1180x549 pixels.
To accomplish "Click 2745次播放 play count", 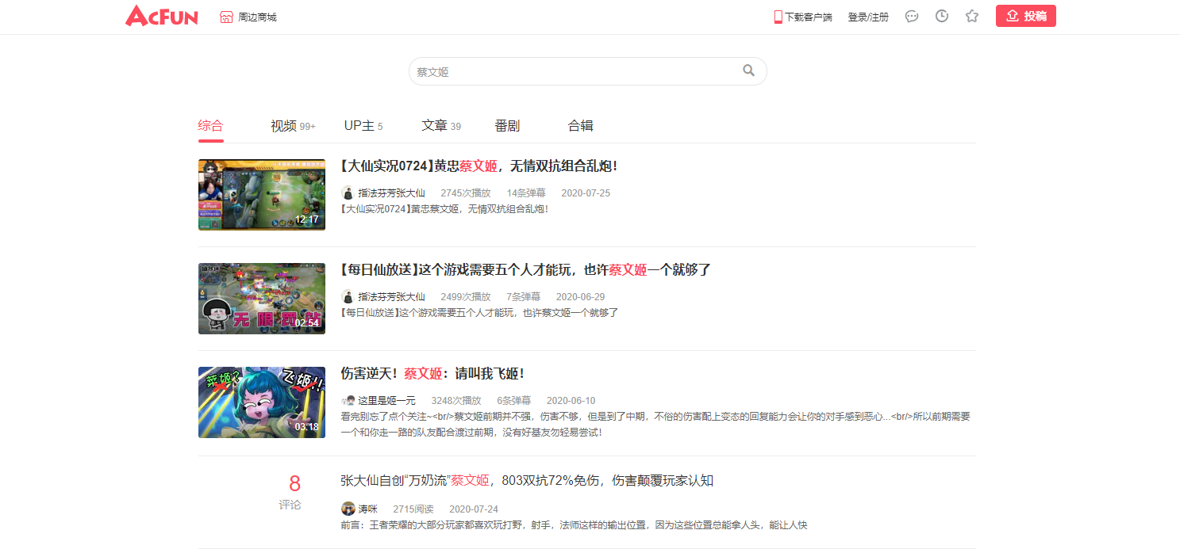I will tap(466, 193).
